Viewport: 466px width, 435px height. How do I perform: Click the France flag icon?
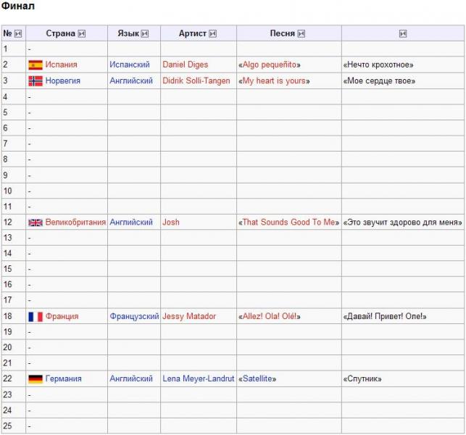tap(36, 317)
